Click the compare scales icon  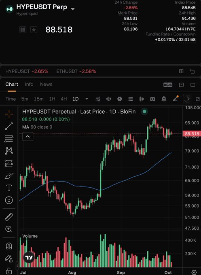(109, 99)
